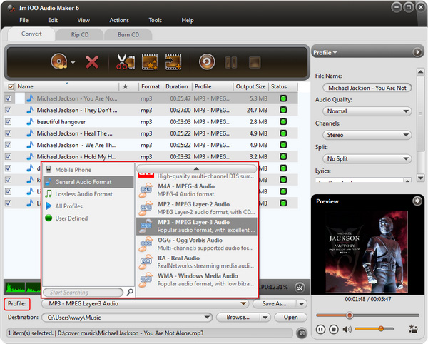The width and height of the screenshot is (428, 344).
Task: Choose OGG - Ogg Vorbis Audio format
Action: click(197, 244)
